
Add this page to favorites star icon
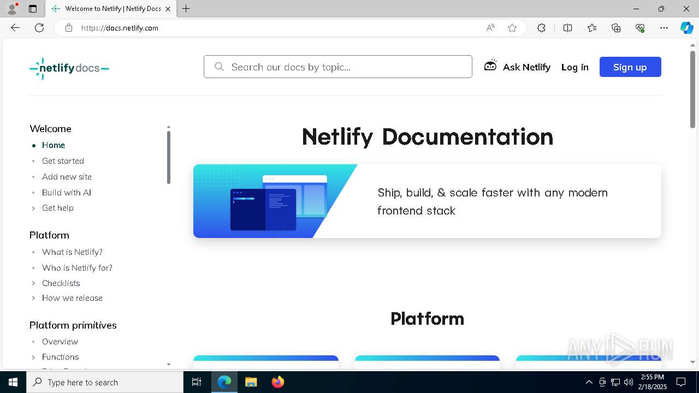click(x=512, y=28)
